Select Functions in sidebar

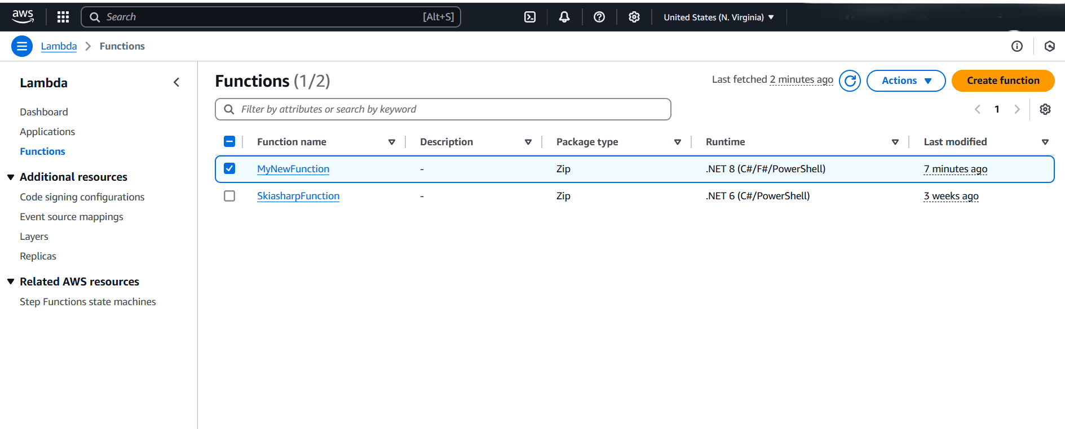click(42, 151)
